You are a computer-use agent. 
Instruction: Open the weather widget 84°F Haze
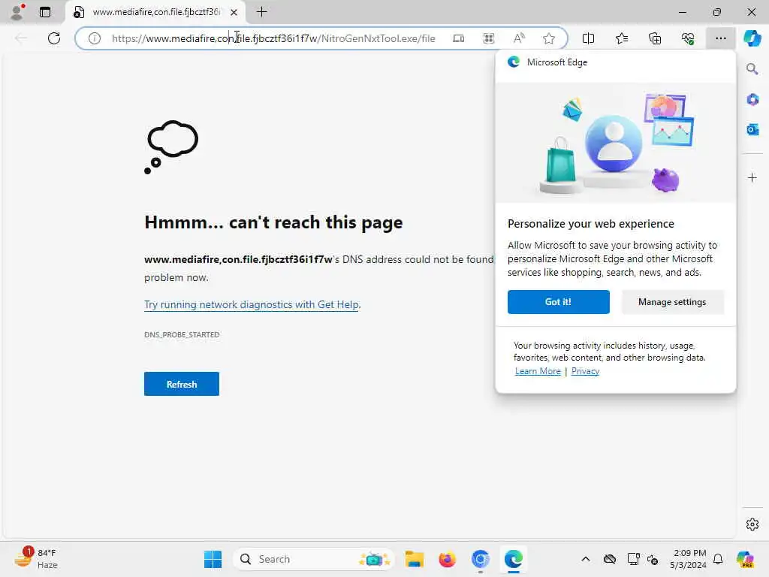tap(35, 559)
